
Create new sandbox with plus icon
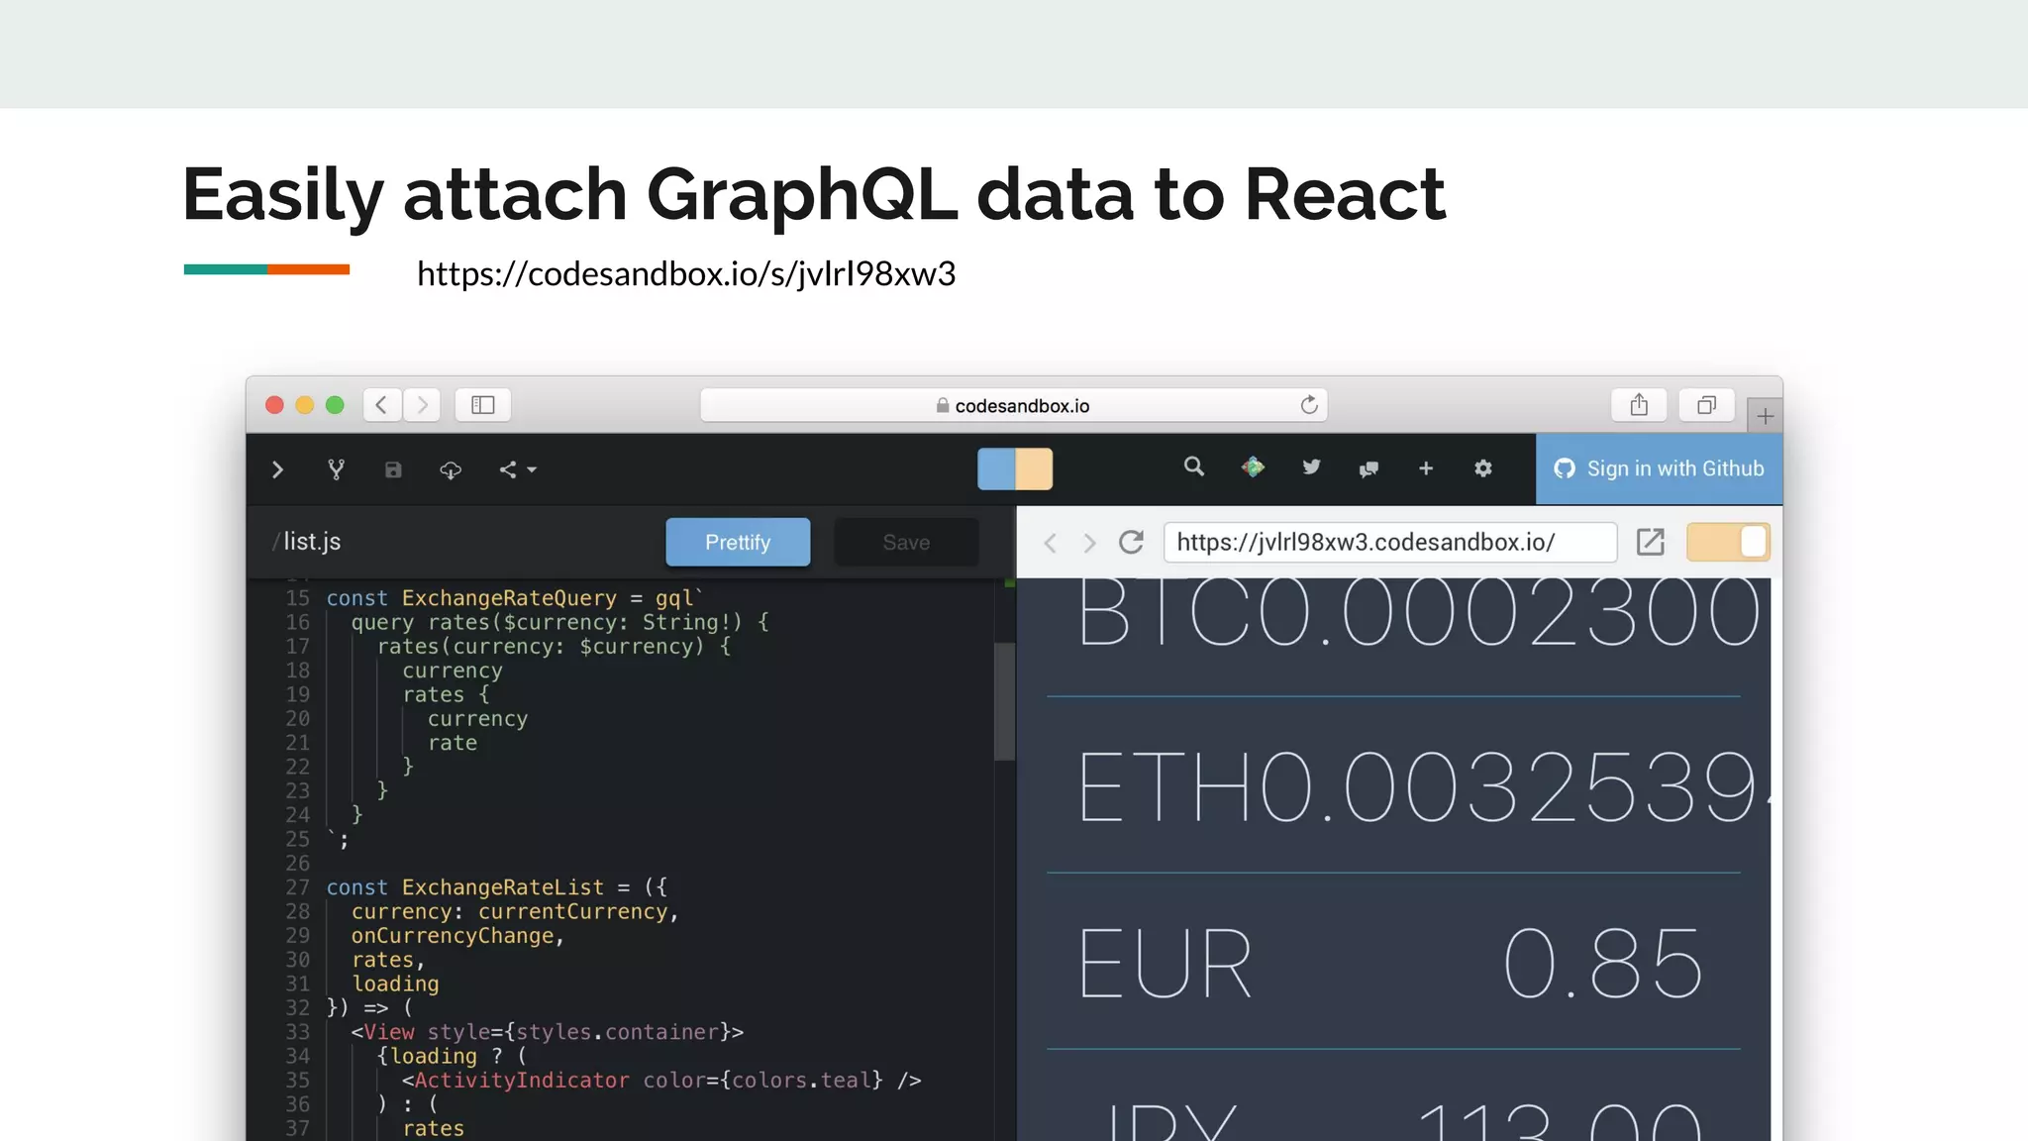point(1426,467)
